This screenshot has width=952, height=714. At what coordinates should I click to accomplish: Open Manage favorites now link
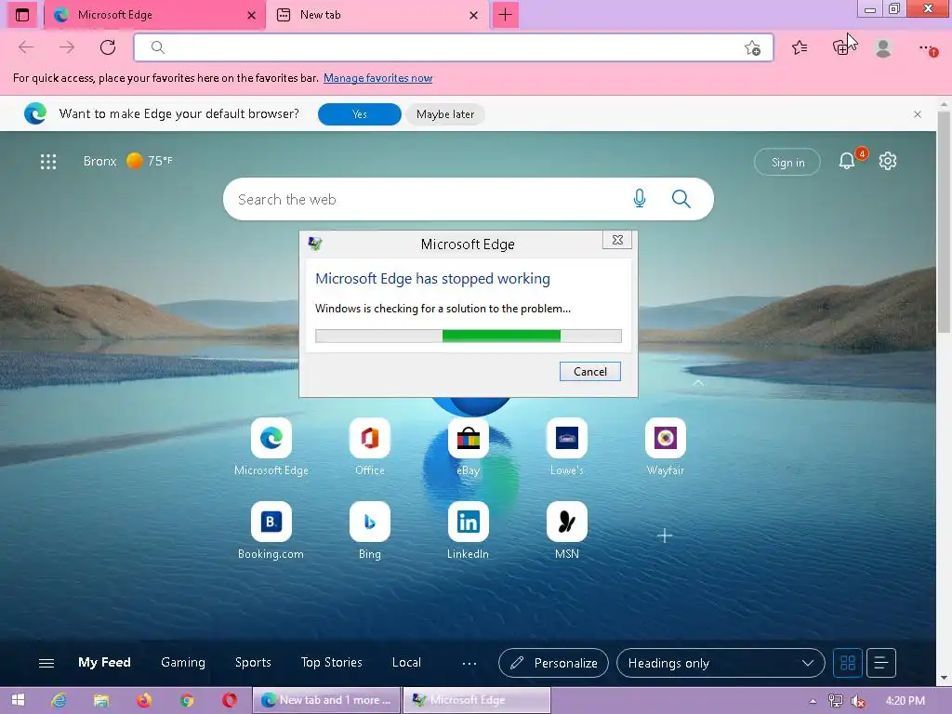pyautogui.click(x=377, y=78)
